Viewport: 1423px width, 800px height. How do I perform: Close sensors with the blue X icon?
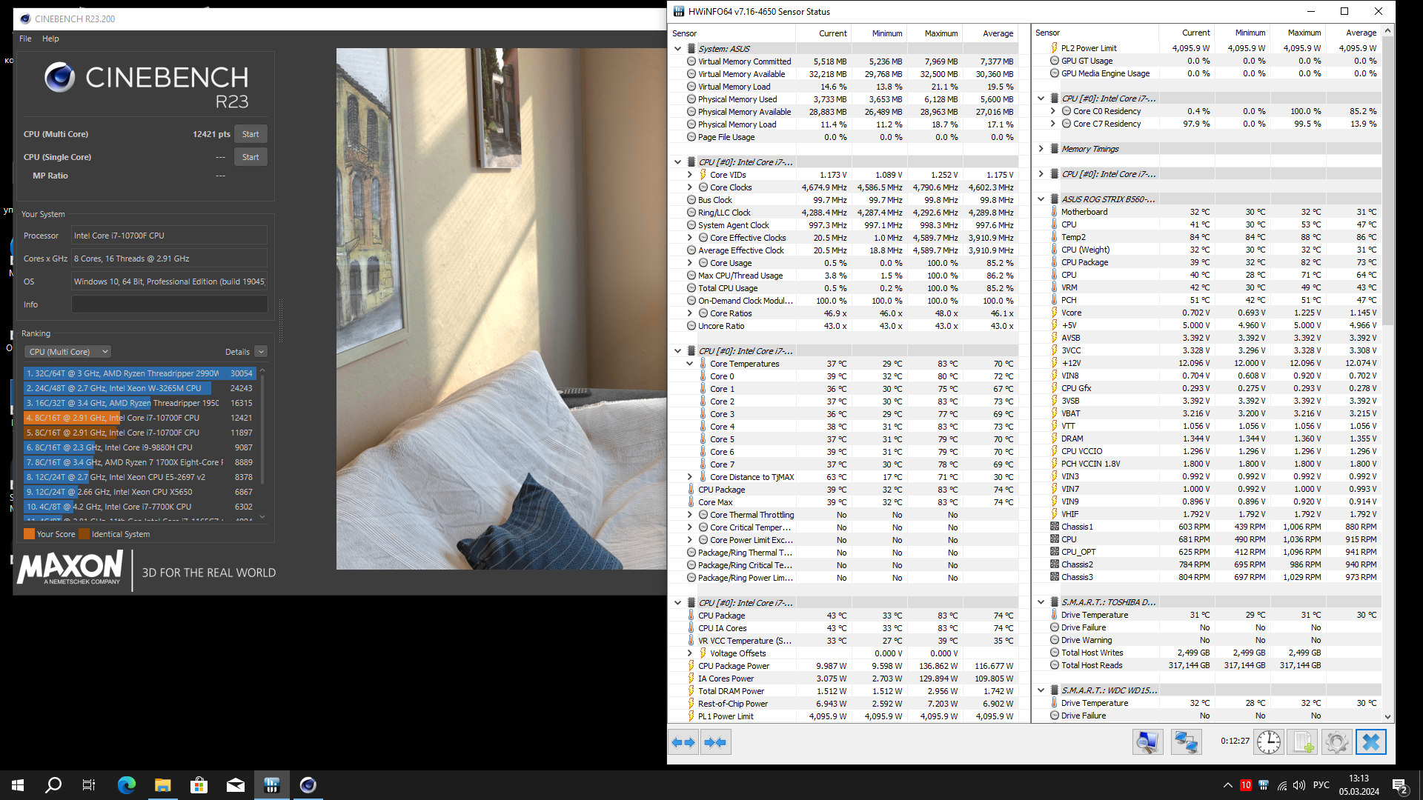[1370, 742]
